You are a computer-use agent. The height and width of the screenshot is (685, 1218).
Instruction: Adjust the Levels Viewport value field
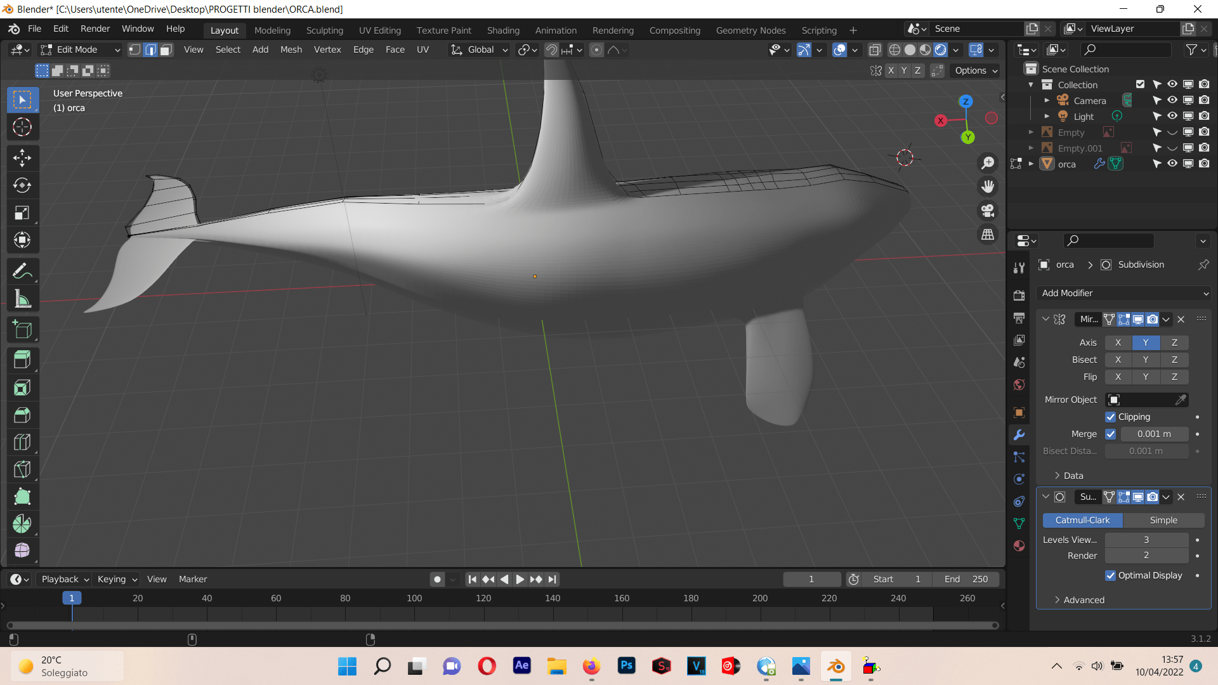[1146, 540]
